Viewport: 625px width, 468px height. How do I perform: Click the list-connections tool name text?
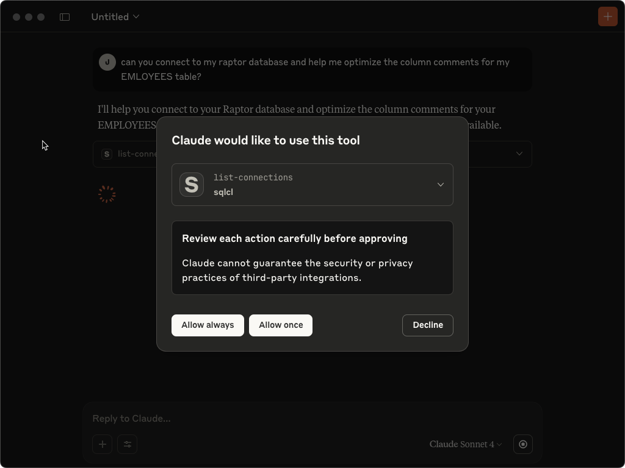pyautogui.click(x=253, y=177)
